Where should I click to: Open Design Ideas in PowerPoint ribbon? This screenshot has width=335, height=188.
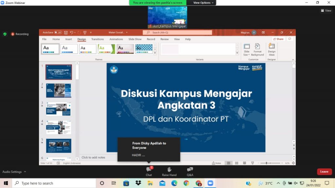272,49
